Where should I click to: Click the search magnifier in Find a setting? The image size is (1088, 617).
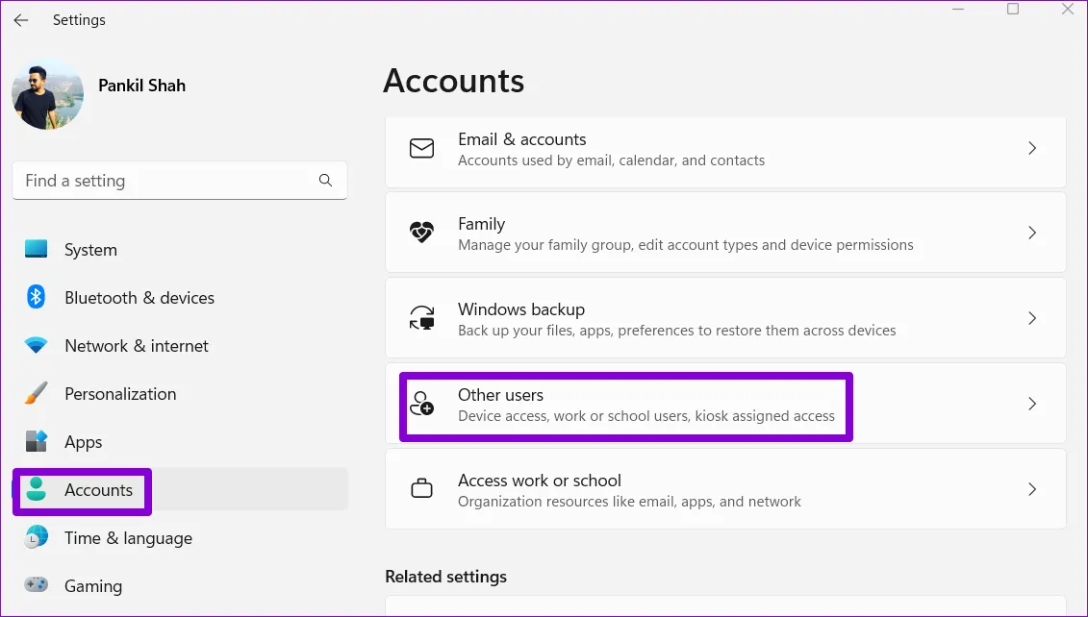(x=326, y=181)
